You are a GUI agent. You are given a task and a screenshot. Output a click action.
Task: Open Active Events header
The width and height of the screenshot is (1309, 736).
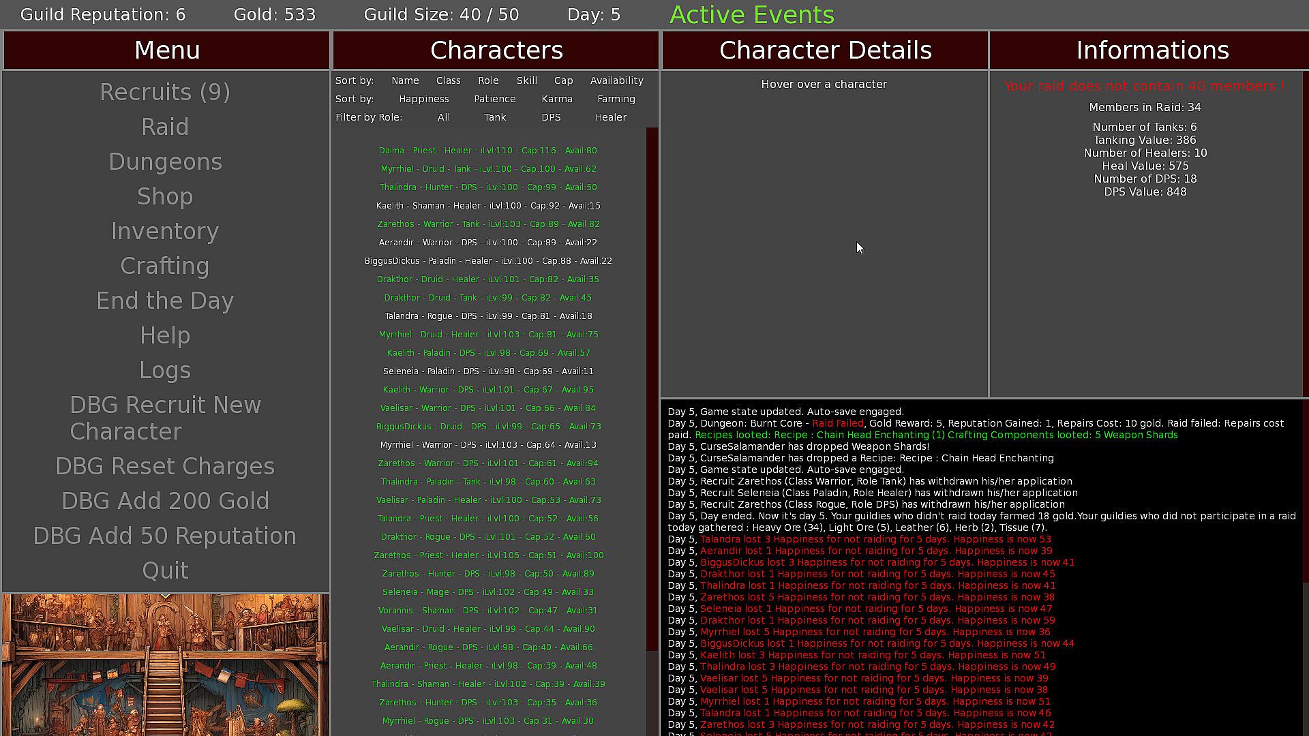751,15
